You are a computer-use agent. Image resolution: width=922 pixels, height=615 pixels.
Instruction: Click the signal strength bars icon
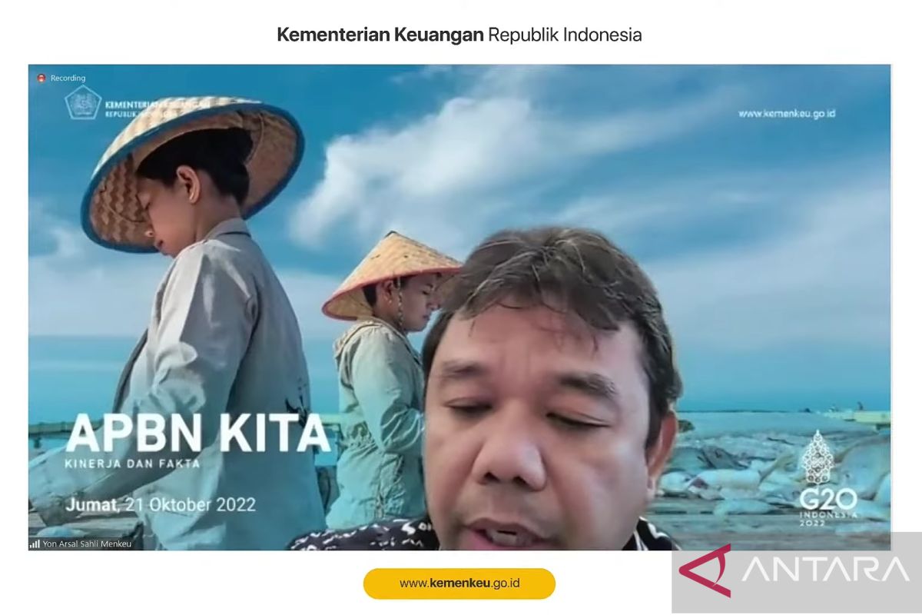click(35, 544)
